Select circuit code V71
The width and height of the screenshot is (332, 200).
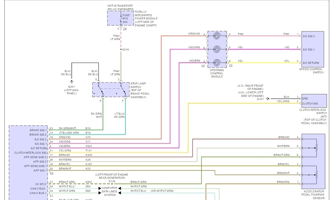pyautogui.click(x=88, y=142)
